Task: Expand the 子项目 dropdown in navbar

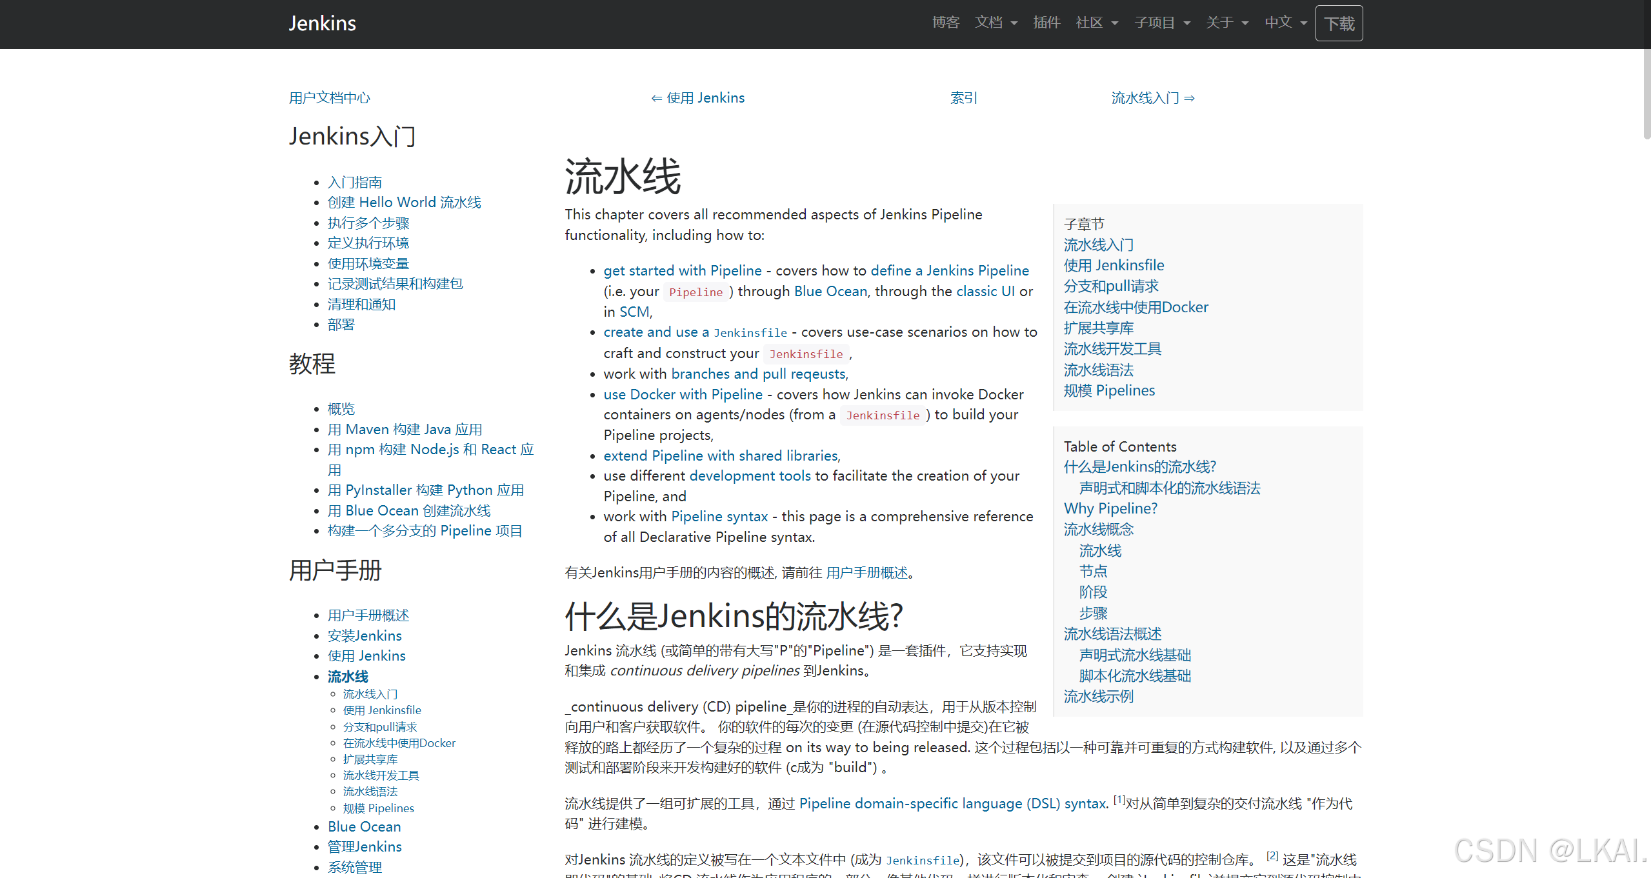Action: click(x=1162, y=23)
